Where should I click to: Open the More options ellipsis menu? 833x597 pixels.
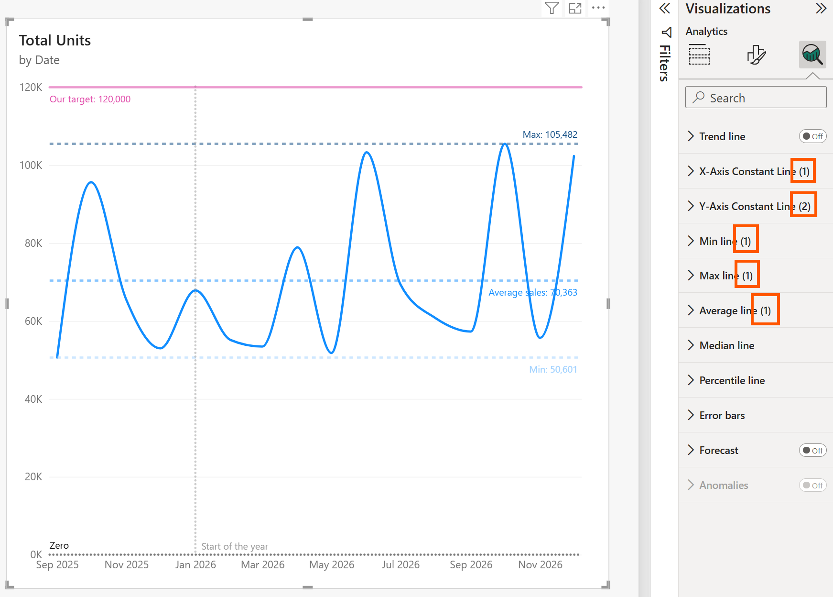pos(598,8)
